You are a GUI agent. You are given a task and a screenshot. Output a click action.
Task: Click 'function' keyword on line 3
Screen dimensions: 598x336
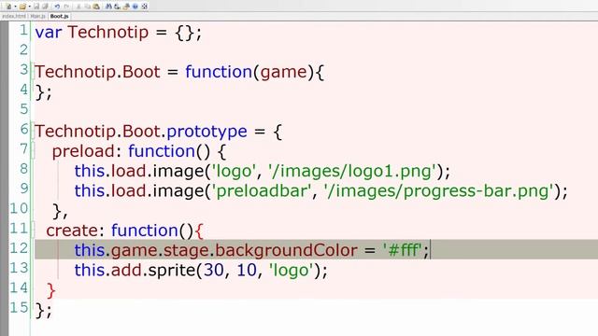(219, 72)
